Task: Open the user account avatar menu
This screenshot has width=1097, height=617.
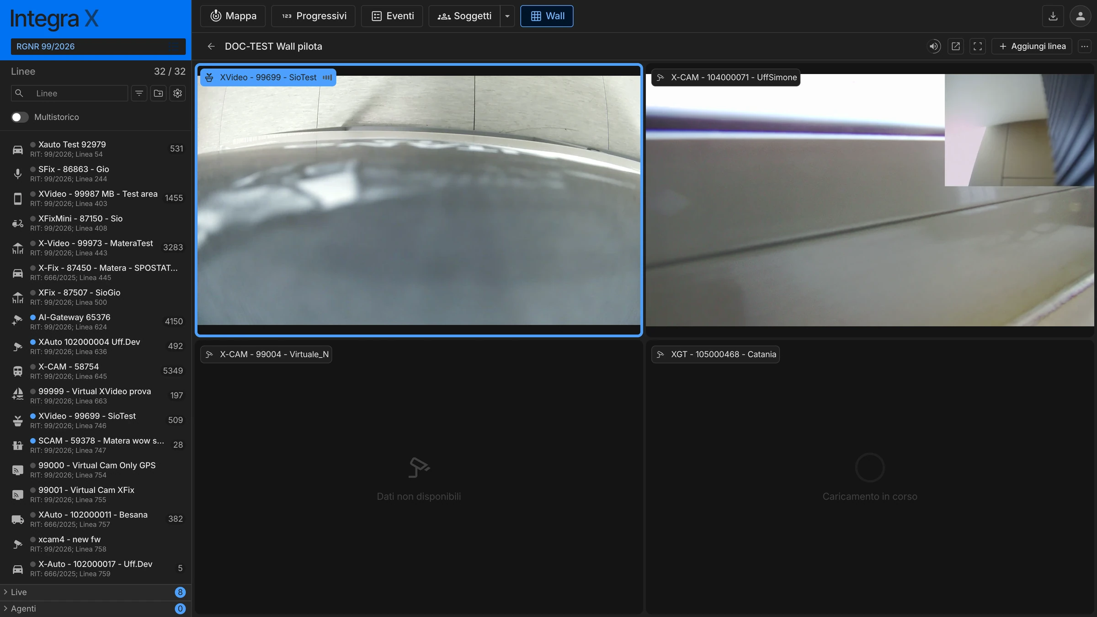Action: [x=1080, y=16]
